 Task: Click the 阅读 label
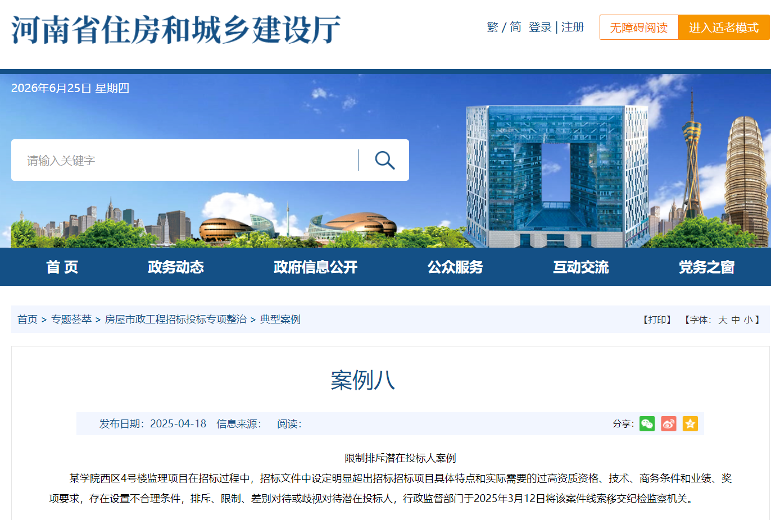pyautogui.click(x=289, y=423)
